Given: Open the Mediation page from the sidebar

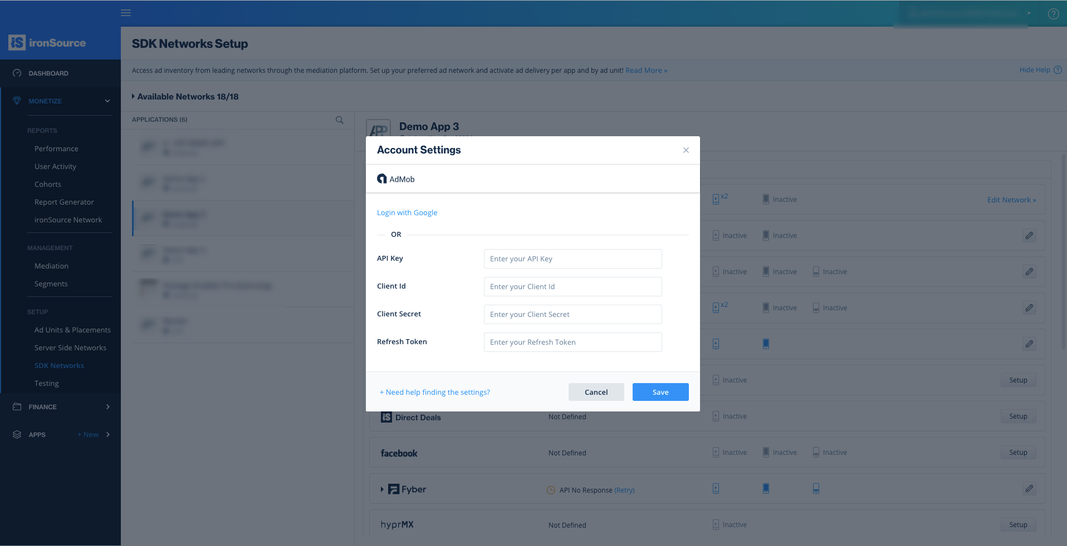Looking at the screenshot, I should (51, 266).
